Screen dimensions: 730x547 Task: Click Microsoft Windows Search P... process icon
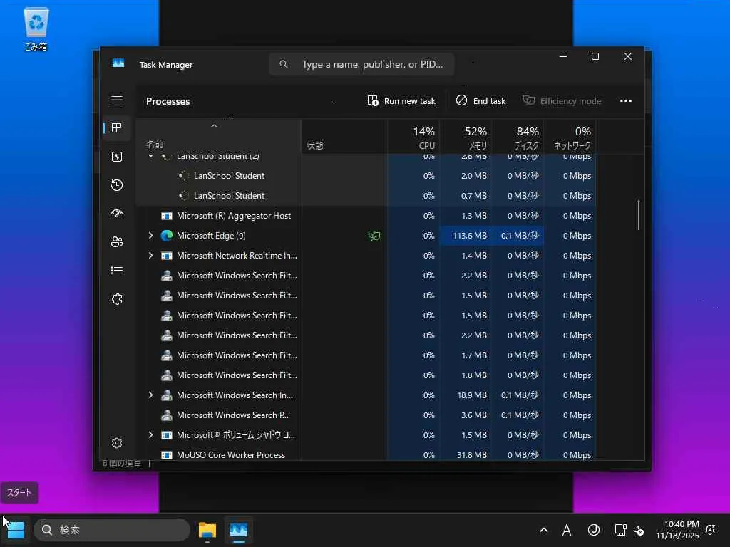click(x=166, y=415)
